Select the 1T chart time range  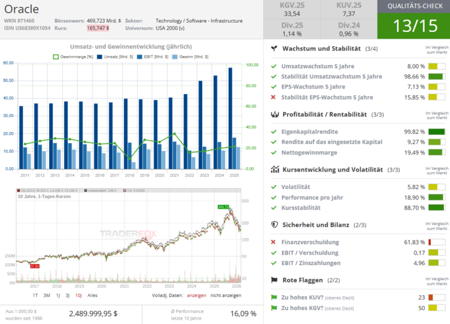(35, 295)
